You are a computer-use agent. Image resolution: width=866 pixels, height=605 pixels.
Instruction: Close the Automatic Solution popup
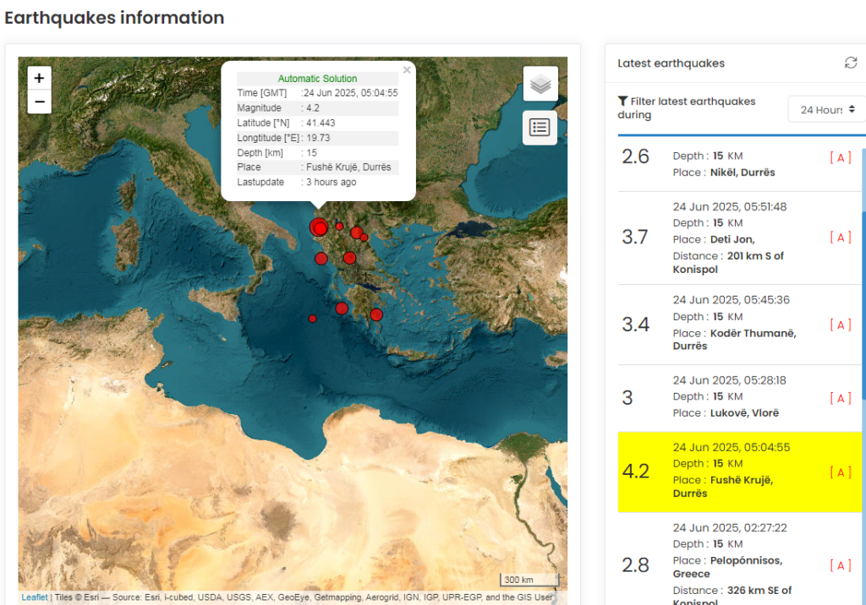tap(407, 70)
